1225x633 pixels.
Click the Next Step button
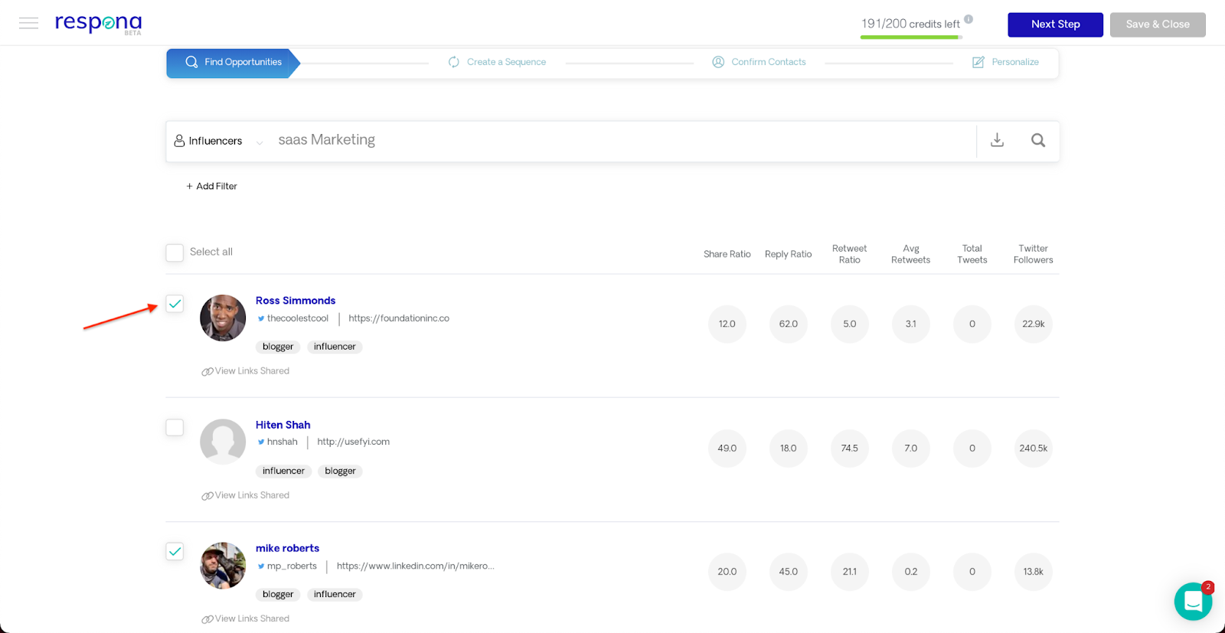(1055, 24)
